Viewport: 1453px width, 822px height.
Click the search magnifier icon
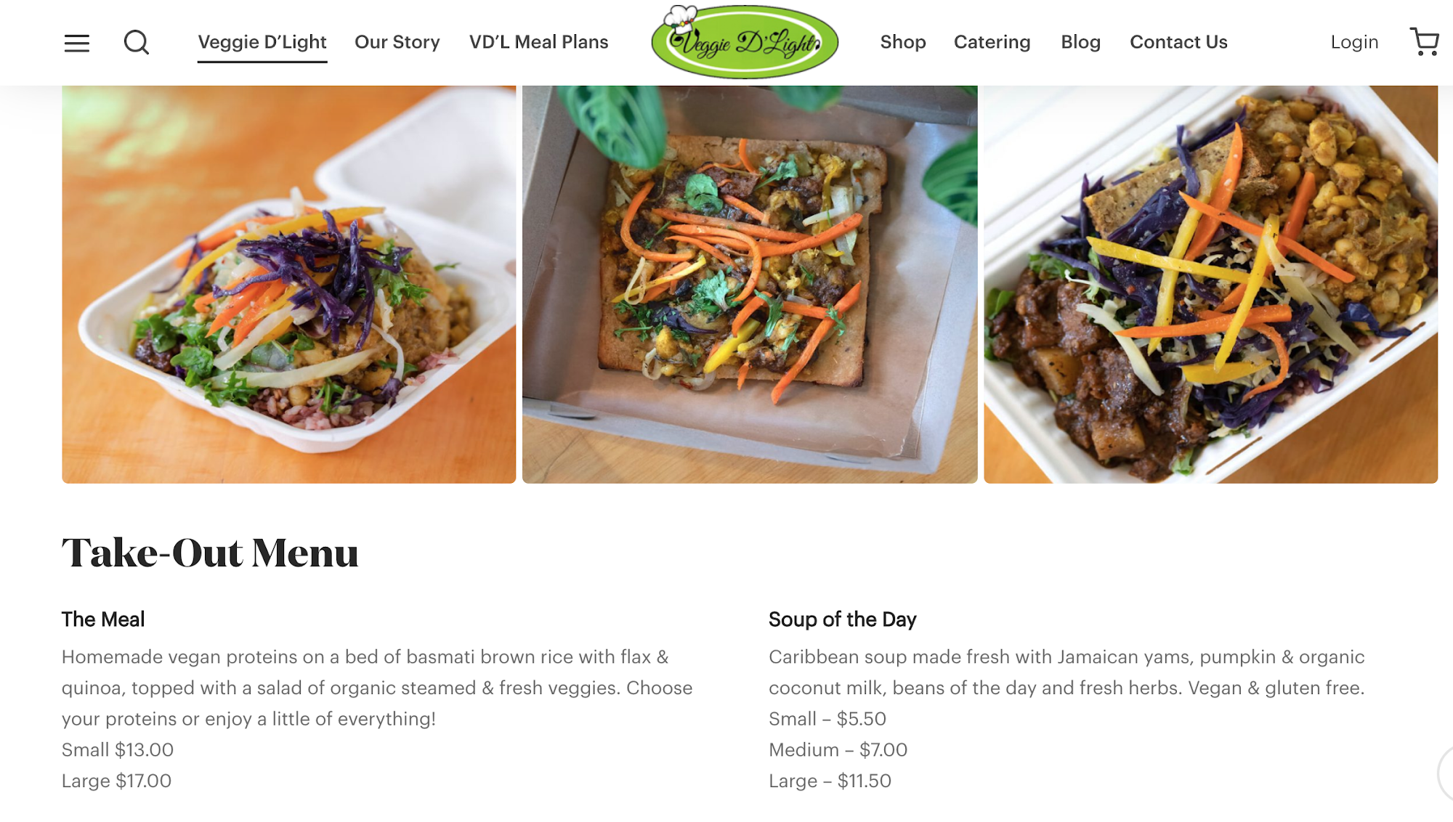pyautogui.click(x=137, y=42)
